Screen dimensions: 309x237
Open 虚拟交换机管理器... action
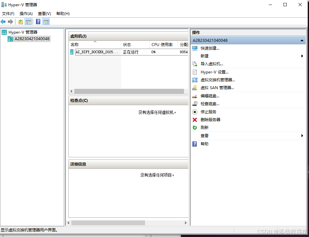coord(218,80)
